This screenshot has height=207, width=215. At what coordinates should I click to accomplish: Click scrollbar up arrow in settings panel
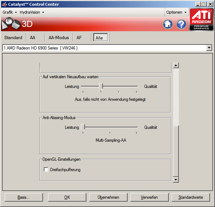[176, 65]
